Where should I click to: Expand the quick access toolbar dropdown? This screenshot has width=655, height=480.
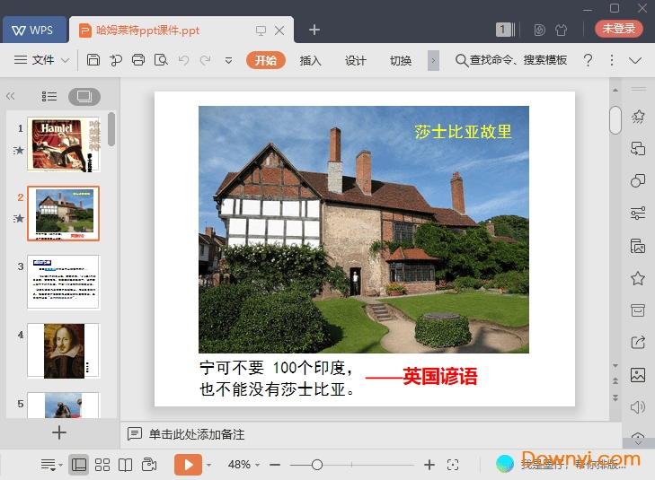(x=228, y=61)
